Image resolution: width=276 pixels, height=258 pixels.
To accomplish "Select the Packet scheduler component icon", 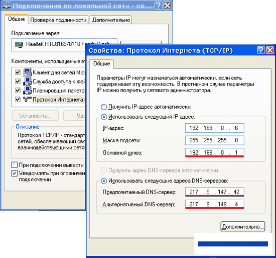I will 27,91.
